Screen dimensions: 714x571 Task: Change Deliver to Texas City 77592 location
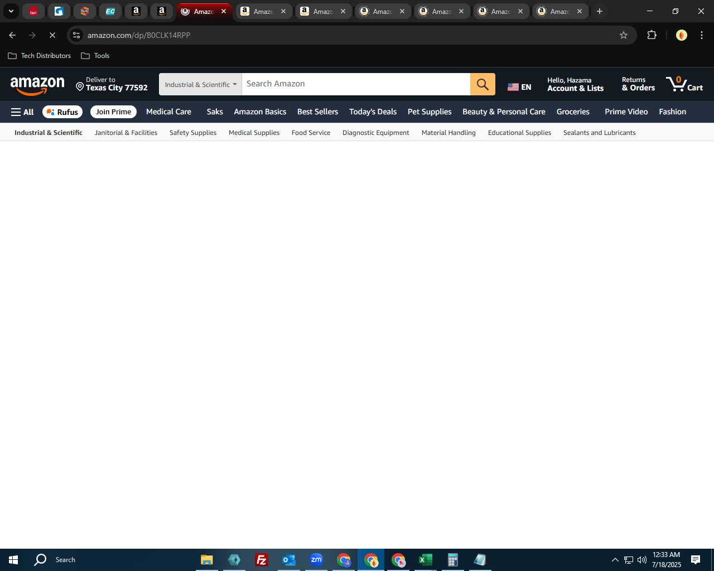tap(112, 84)
